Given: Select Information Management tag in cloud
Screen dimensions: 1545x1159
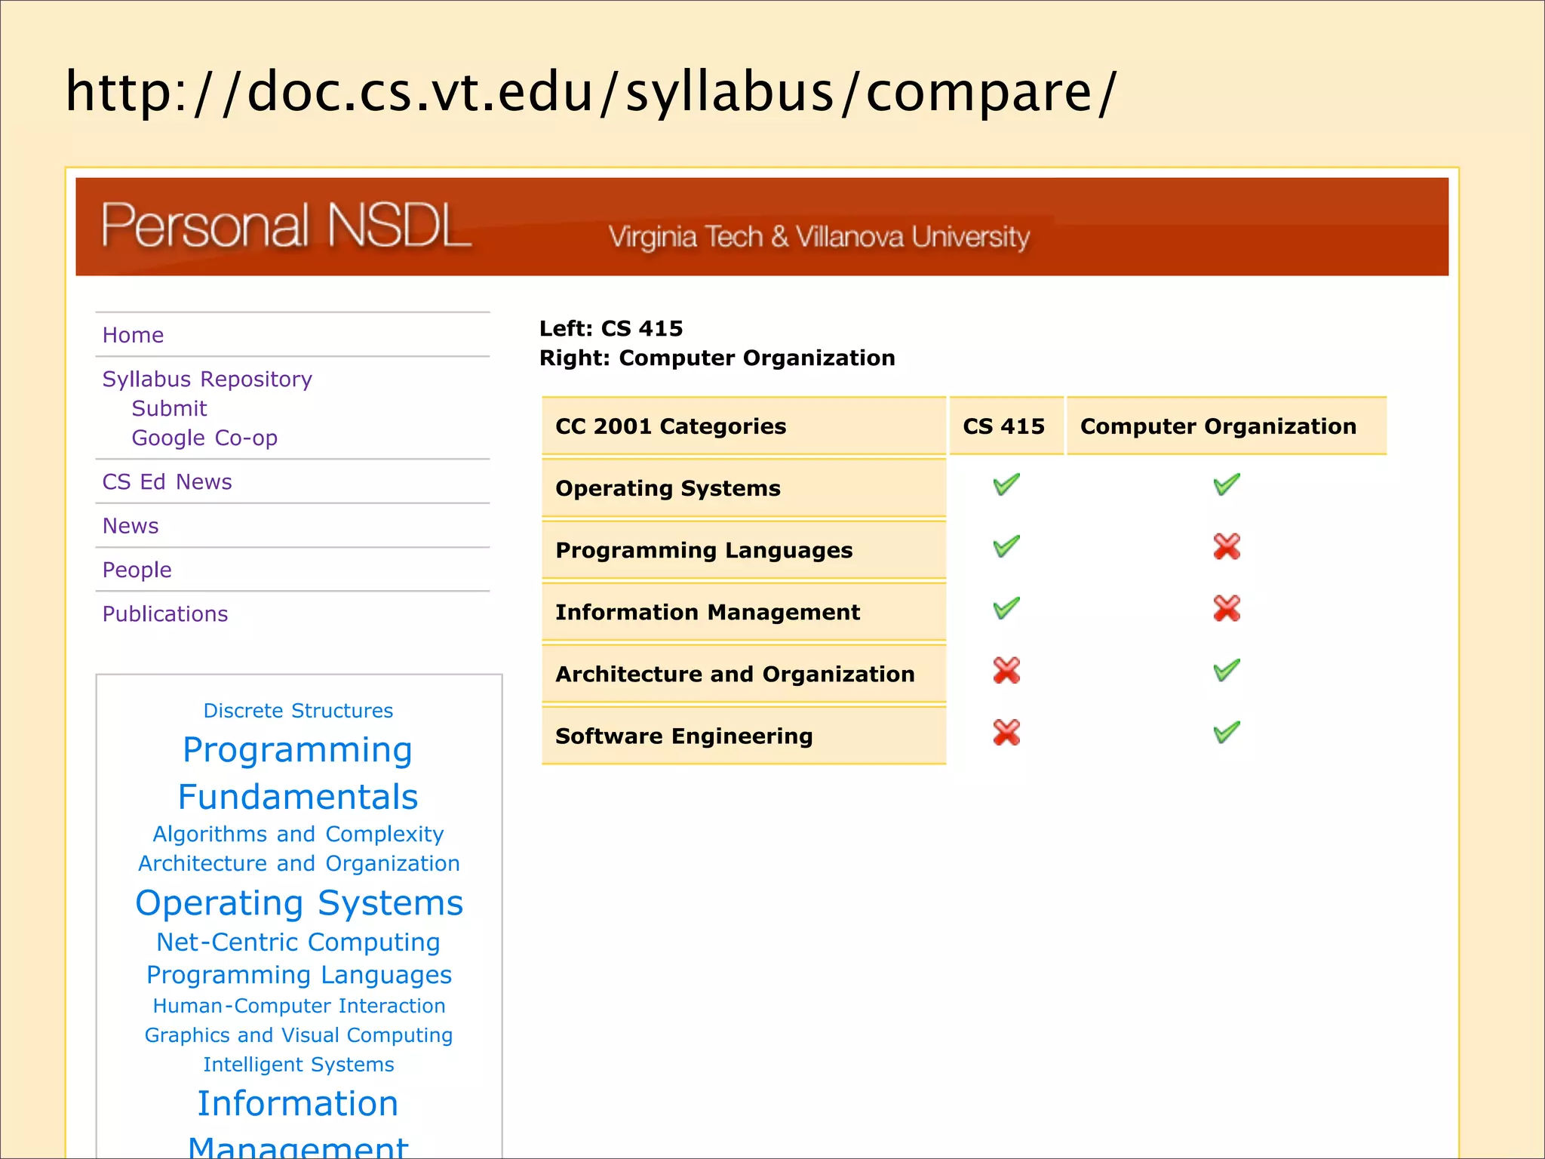Looking at the screenshot, I should (298, 1122).
